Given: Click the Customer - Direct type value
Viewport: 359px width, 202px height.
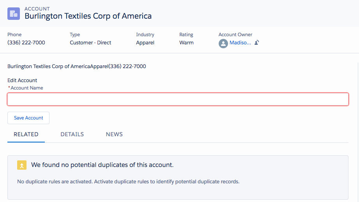Looking at the screenshot, I should tap(90, 43).
